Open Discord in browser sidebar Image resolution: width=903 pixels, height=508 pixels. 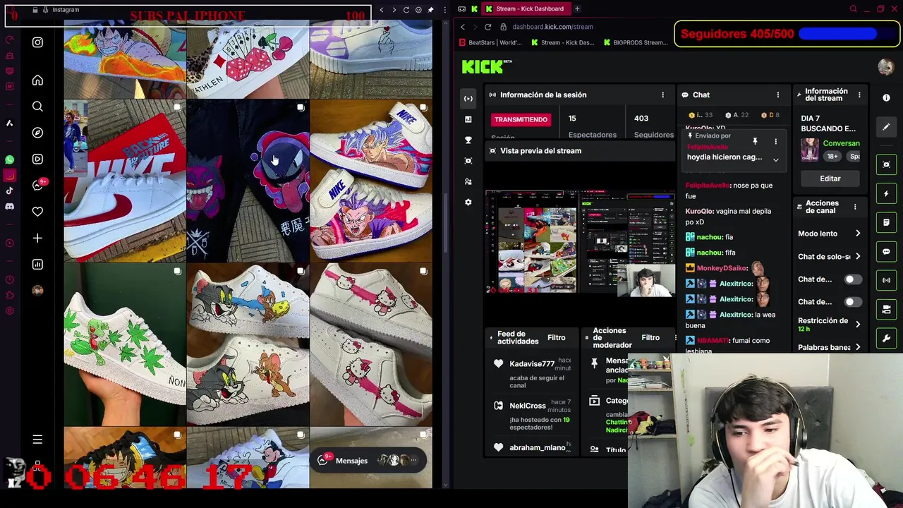pos(9,206)
